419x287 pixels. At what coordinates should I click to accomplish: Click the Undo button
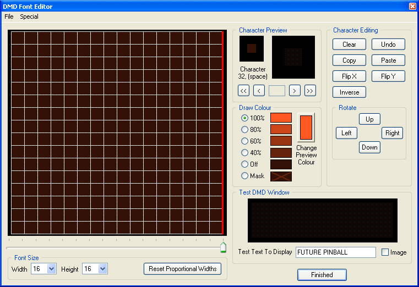click(388, 45)
